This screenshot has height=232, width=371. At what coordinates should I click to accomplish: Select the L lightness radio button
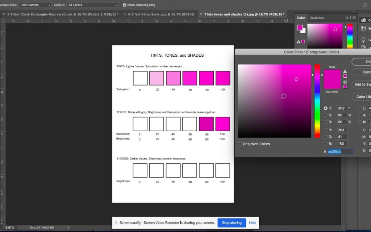click(x=360, y=108)
